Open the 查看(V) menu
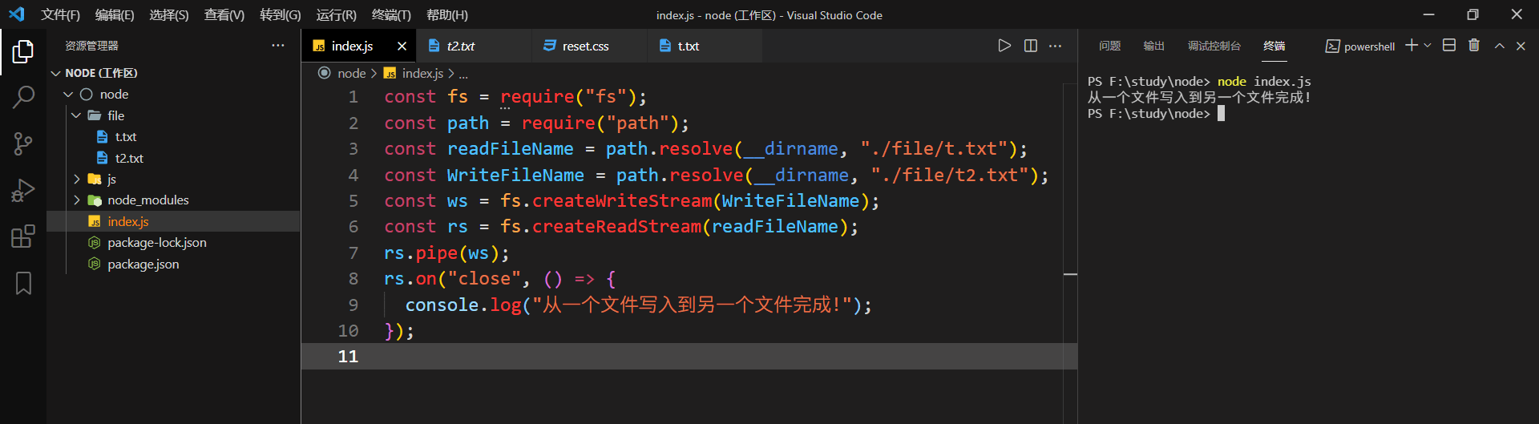Image resolution: width=1539 pixels, height=424 pixels. tap(224, 14)
